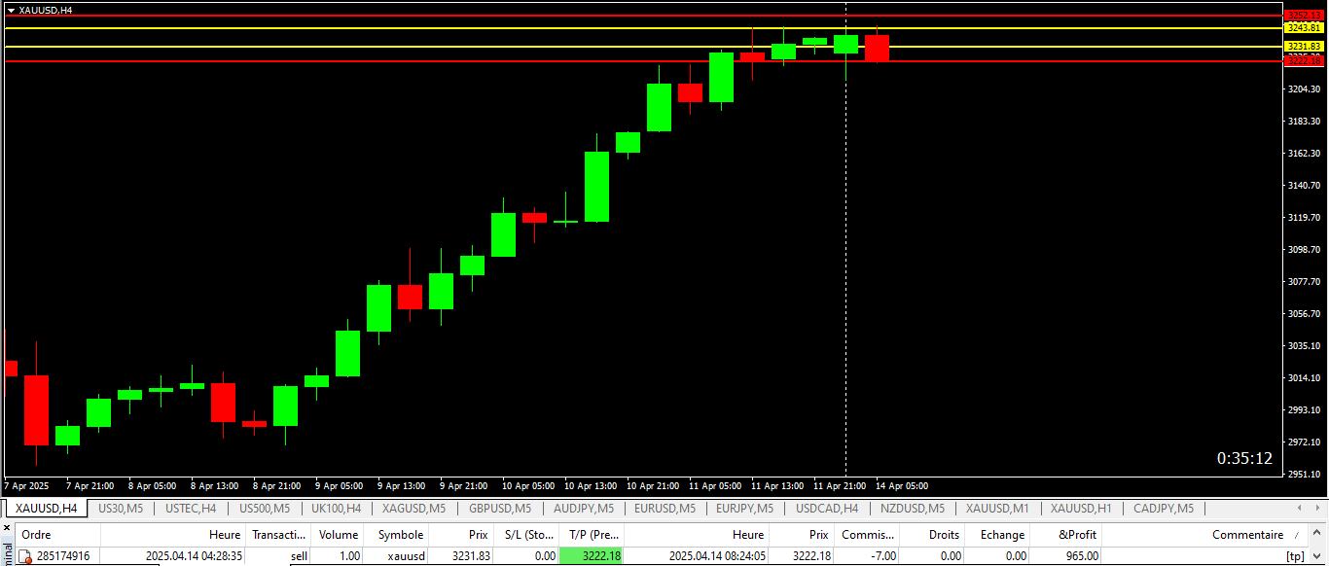Viewport: 1329px width, 566px height.
Task: Click the close time 2025.04.14 08:24:05
Action: (717, 556)
